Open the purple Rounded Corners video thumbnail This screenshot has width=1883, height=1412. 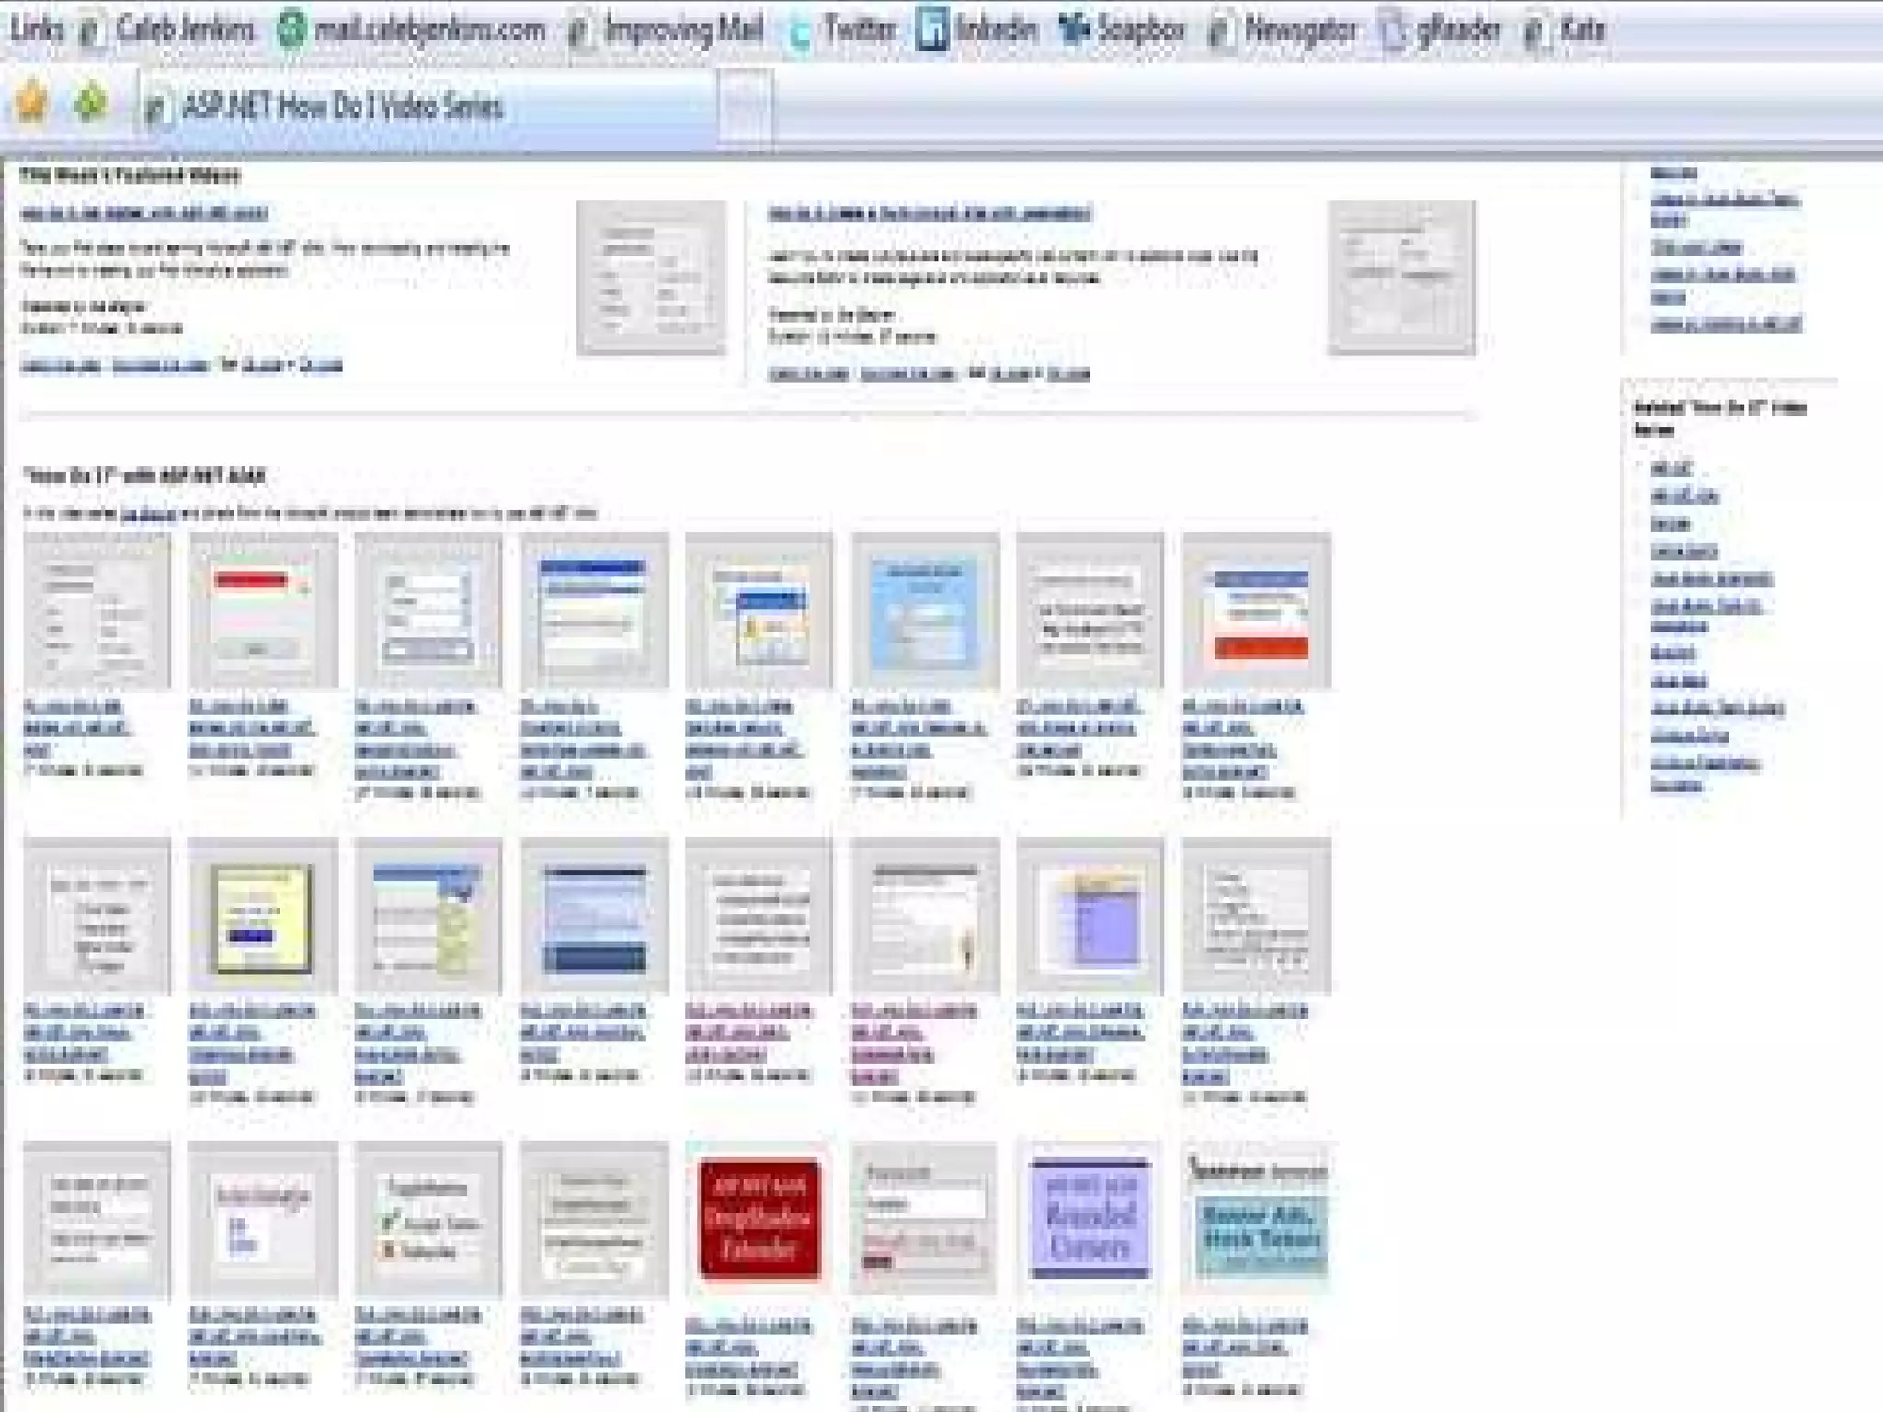[x=1090, y=1219]
